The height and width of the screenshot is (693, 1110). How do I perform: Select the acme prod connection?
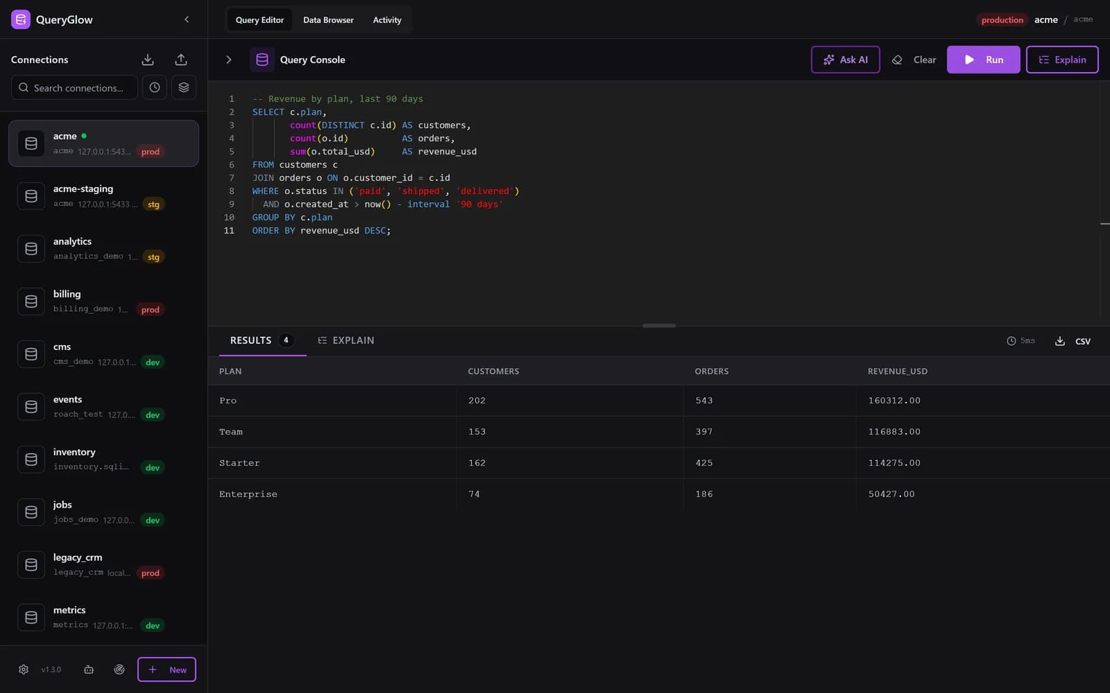click(103, 143)
